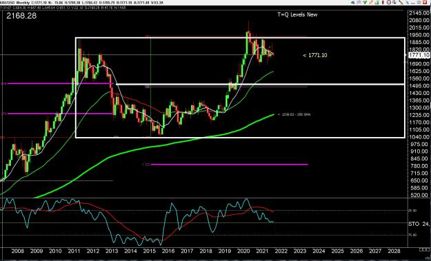Screen dimensions: 431x261
Task: Click the 1690.00 price axis label
Action: pos(419,64)
